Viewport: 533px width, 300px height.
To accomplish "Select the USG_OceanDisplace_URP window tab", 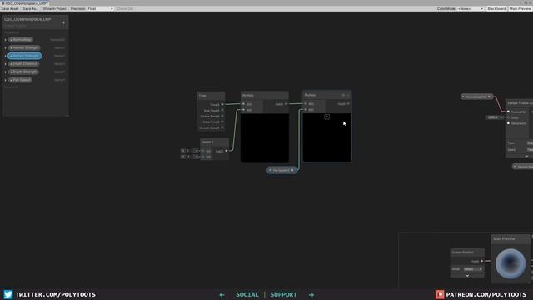I will 24,3.
